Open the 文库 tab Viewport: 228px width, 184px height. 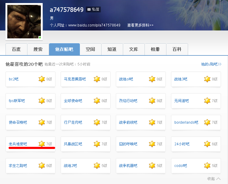point(134,49)
